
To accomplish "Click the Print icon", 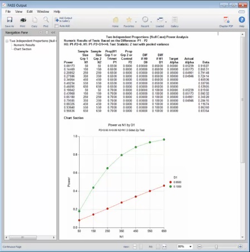I will coord(23,20).
